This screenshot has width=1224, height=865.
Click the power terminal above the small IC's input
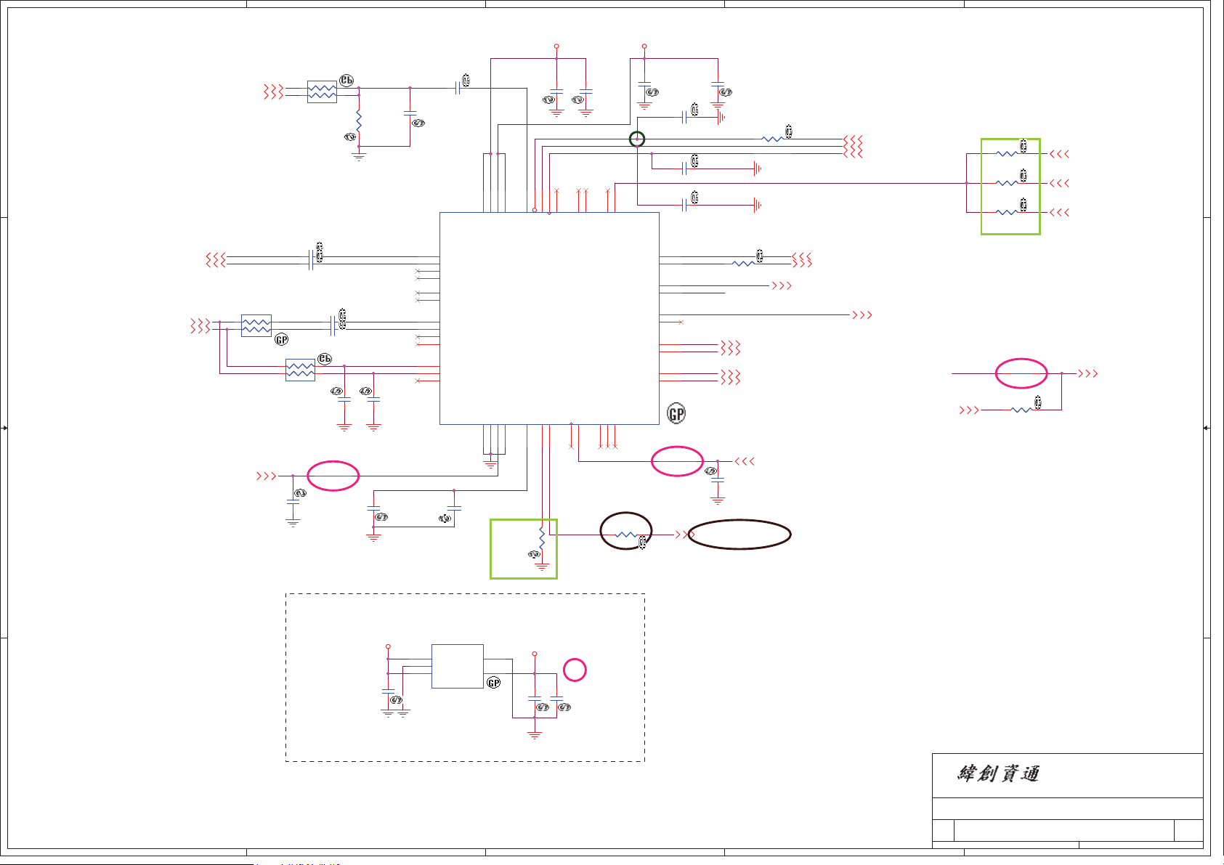[388, 646]
